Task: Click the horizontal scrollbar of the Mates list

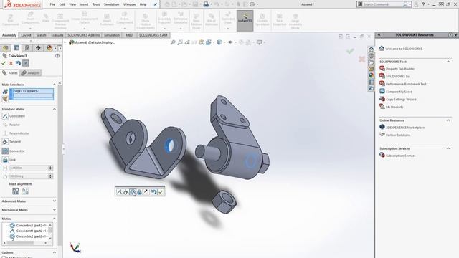Action: 25,243
